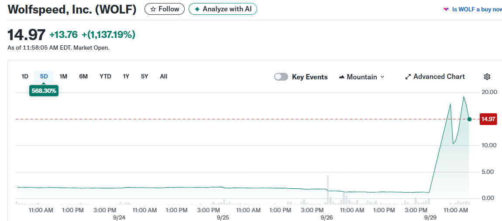This screenshot has width=502, height=221.
Task: Select the 1Y time range
Action: (126, 76)
